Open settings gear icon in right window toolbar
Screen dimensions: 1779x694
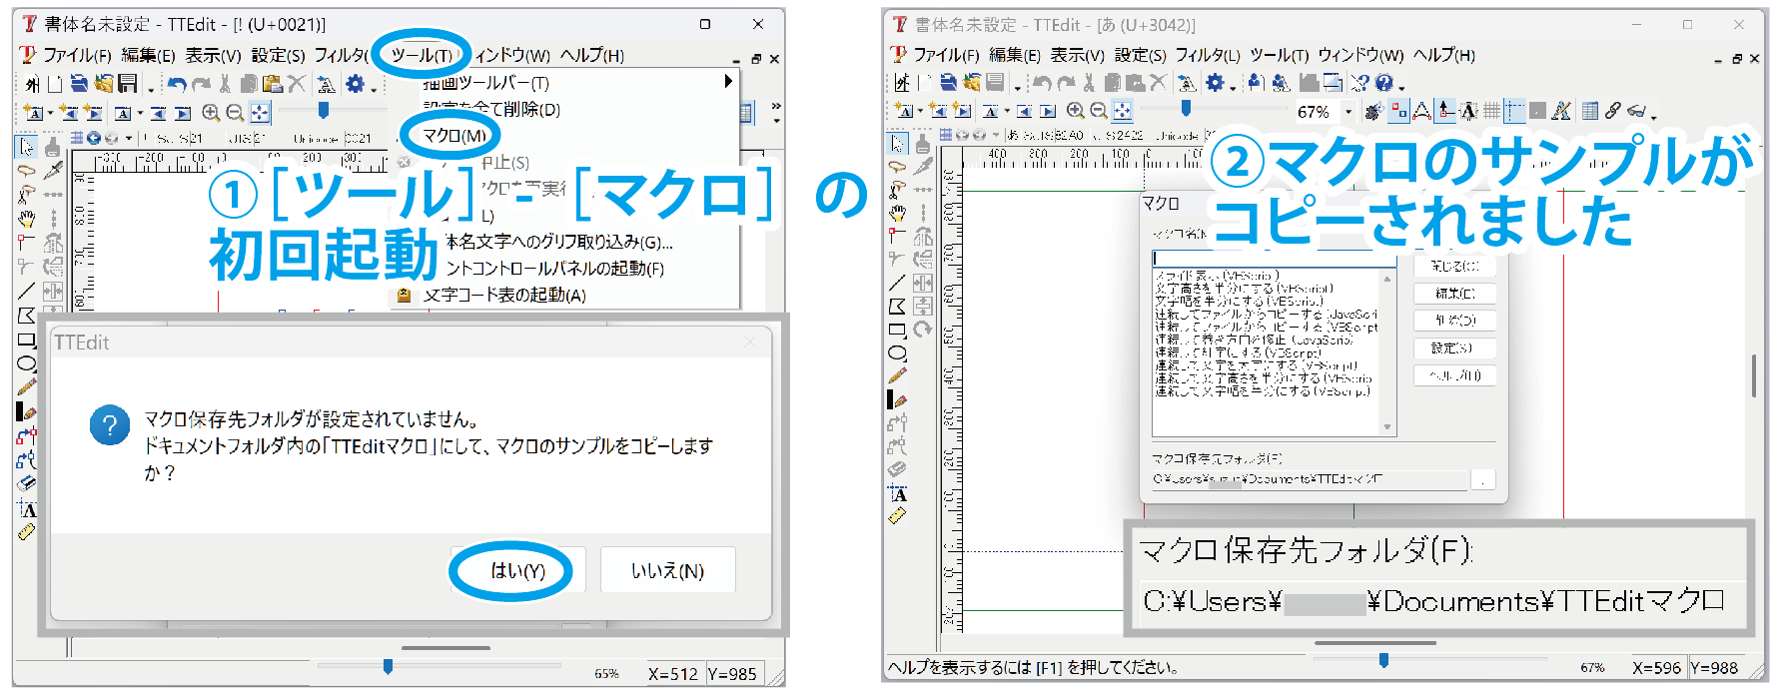click(x=1215, y=83)
